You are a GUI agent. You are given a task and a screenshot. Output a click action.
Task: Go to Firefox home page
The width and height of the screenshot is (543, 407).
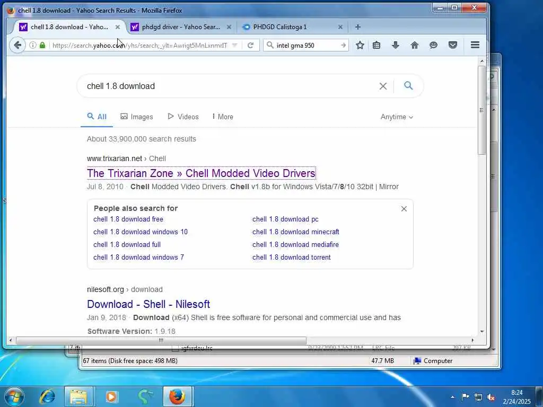tap(414, 45)
